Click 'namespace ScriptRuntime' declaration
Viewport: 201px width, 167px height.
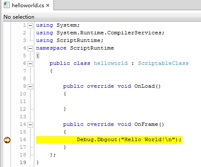tap(75, 48)
